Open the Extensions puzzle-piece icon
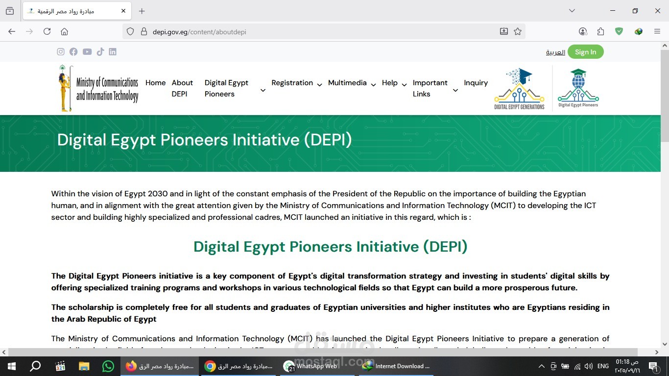 tap(601, 31)
